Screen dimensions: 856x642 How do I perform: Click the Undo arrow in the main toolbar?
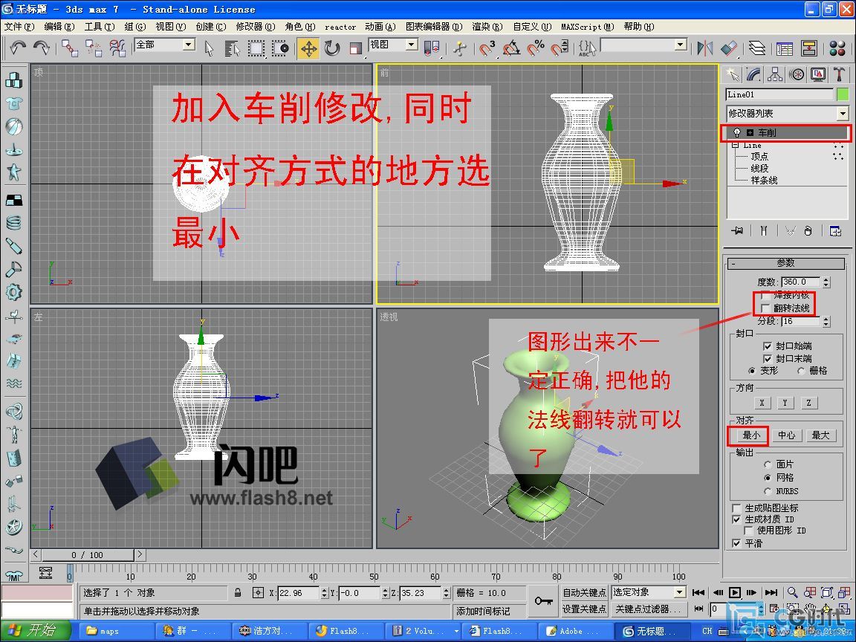click(18, 48)
